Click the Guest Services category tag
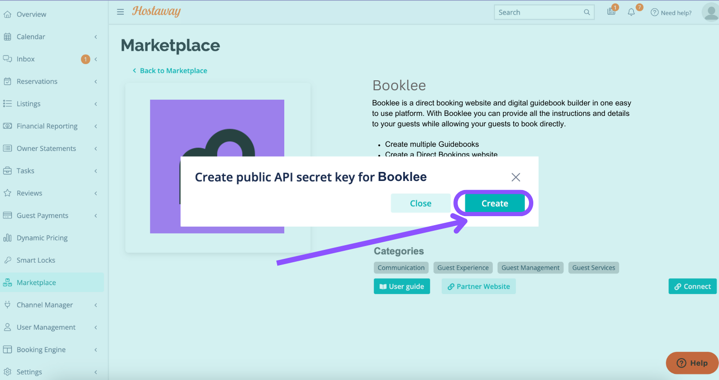The width and height of the screenshot is (719, 380). pyautogui.click(x=594, y=267)
